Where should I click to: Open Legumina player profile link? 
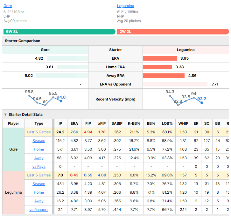click(125, 6)
